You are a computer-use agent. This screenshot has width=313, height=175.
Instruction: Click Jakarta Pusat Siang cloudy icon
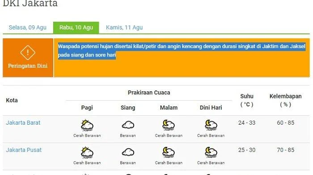(128, 152)
